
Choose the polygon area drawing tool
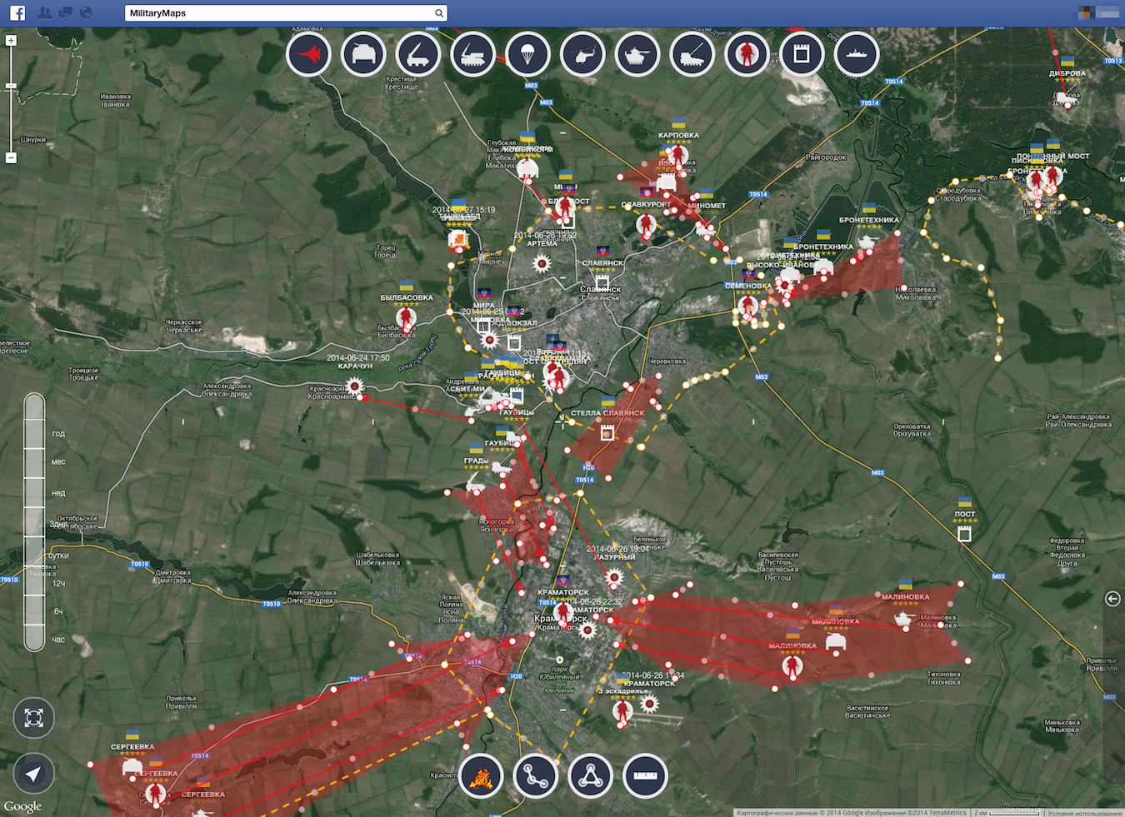pos(591,776)
